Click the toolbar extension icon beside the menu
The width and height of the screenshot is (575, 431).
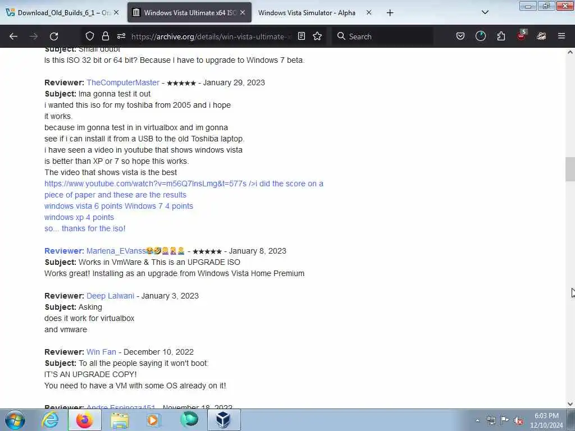click(x=542, y=36)
